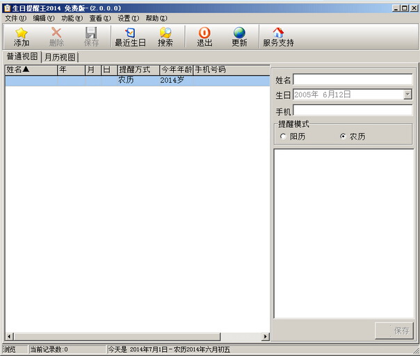Click the 删除 red X icon
Screen dimensions: 420x356
pos(56,33)
